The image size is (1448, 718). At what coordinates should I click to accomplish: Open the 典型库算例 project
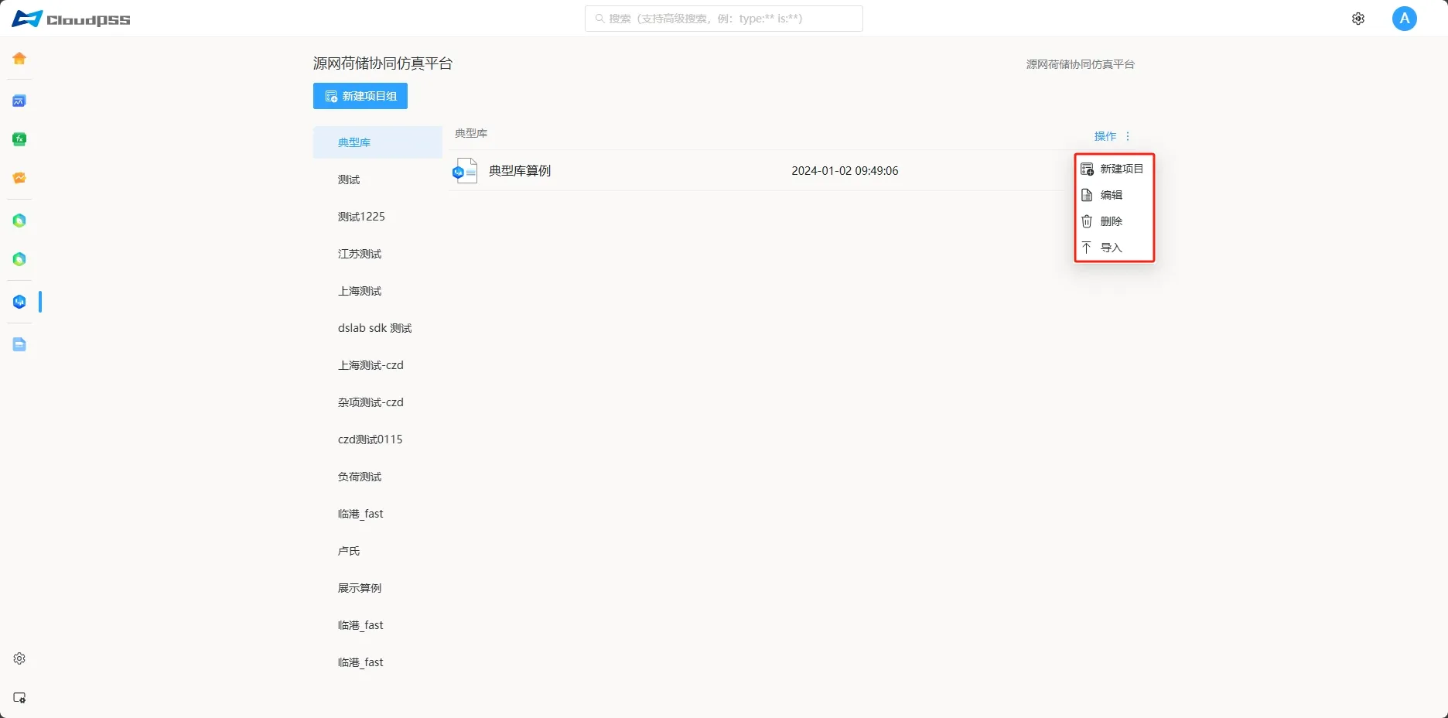520,171
